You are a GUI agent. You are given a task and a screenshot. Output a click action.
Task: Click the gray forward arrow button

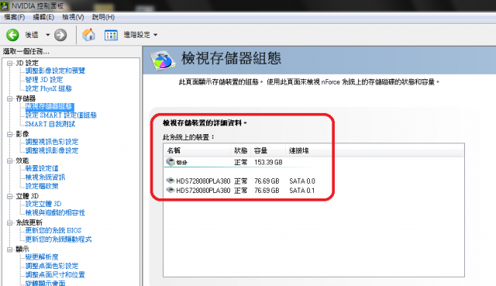pyautogui.click(x=60, y=35)
